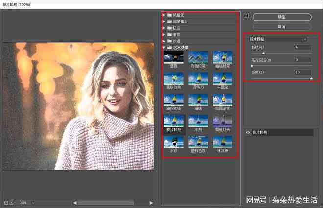
Task: Toggle visibility of 胶片颗粒 effect layer
Action: tap(248, 133)
